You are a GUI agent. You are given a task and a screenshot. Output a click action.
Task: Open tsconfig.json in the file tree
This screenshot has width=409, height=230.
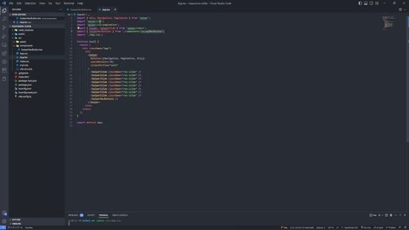(x=25, y=89)
